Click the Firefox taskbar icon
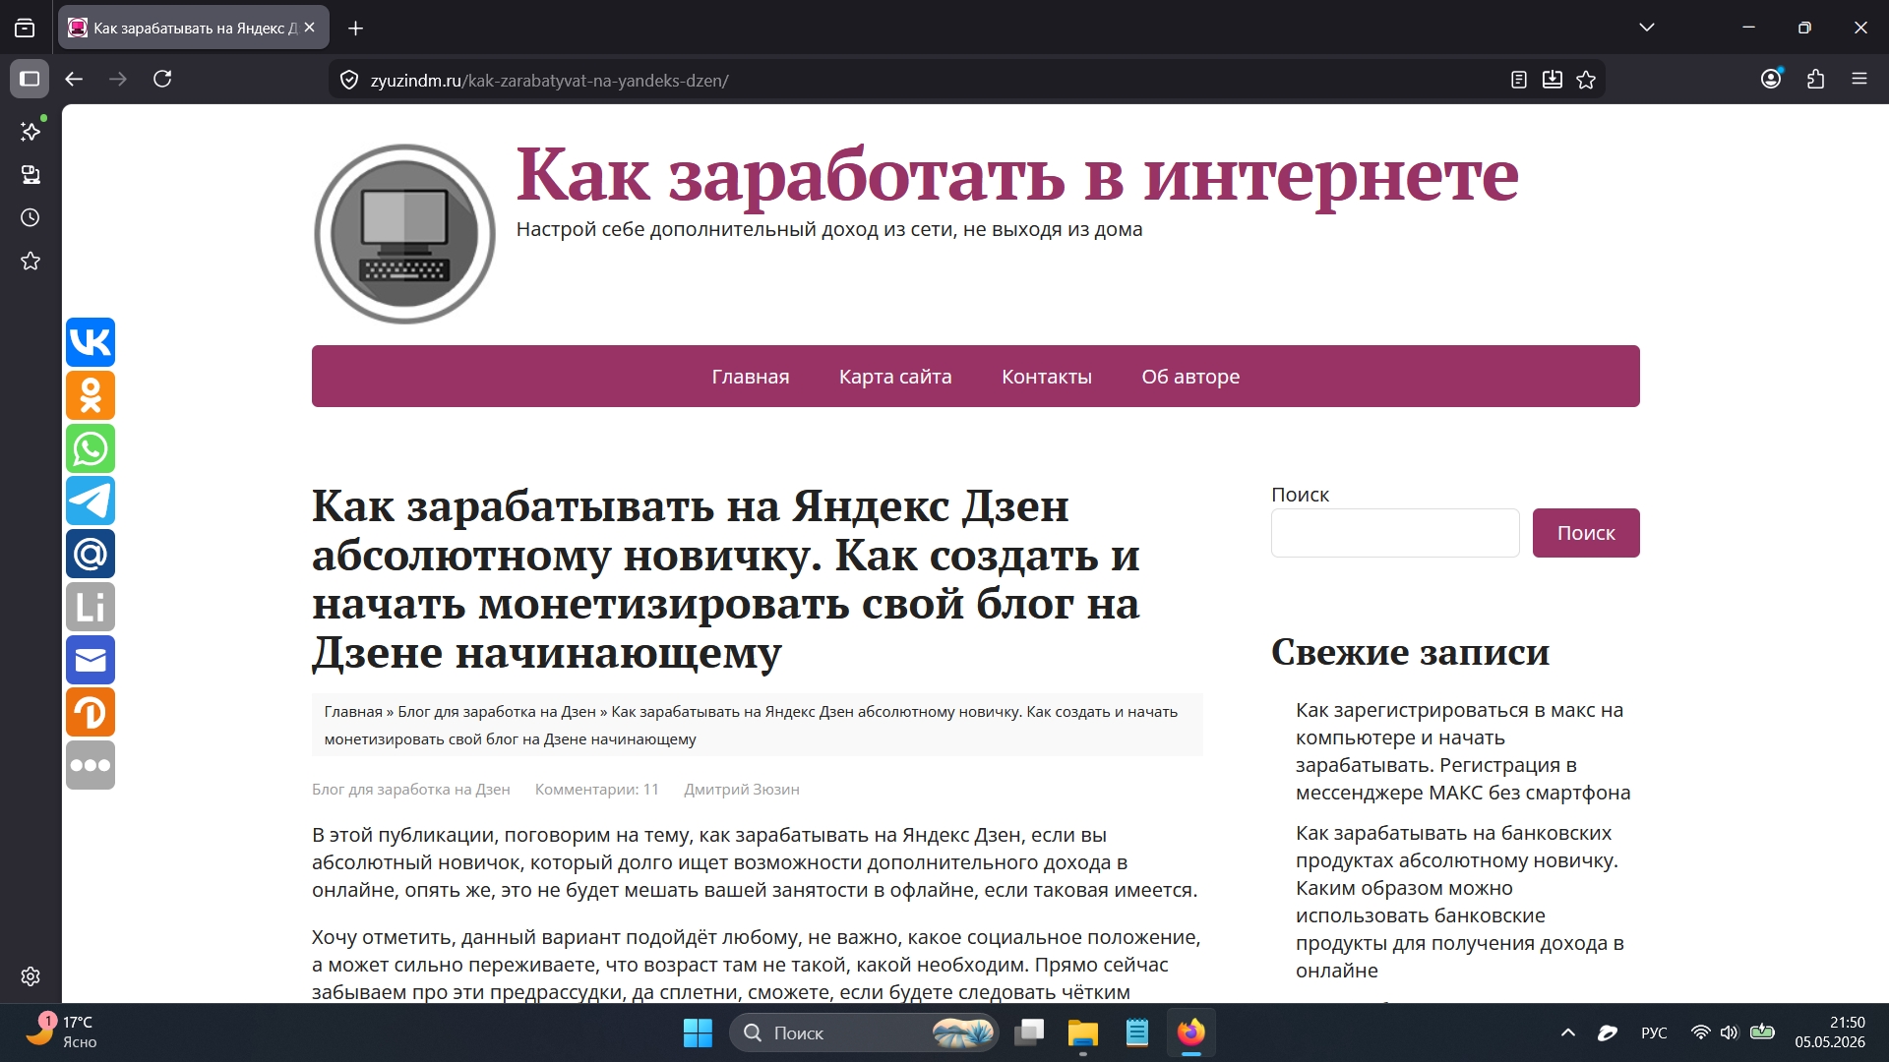 [1191, 1032]
